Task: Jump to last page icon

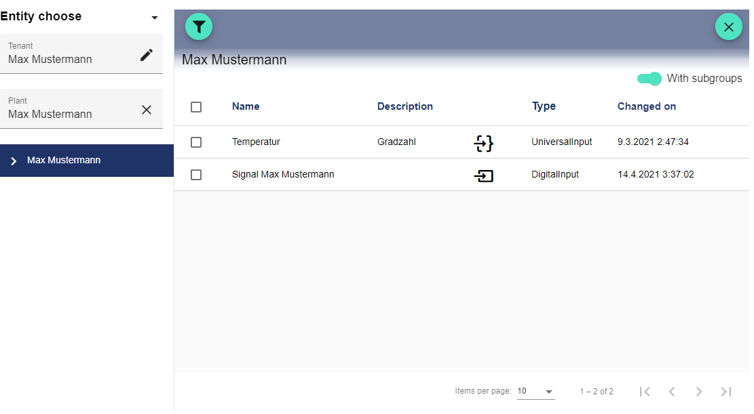Action: (726, 392)
